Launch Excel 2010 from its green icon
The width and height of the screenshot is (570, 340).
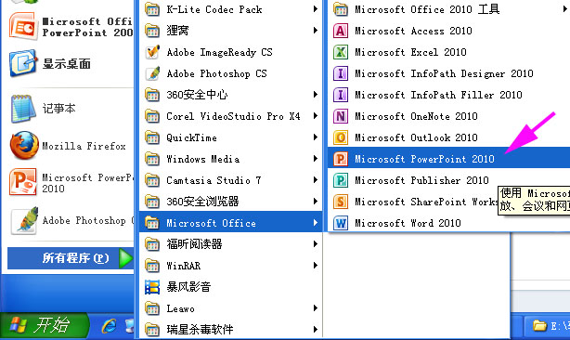(341, 52)
